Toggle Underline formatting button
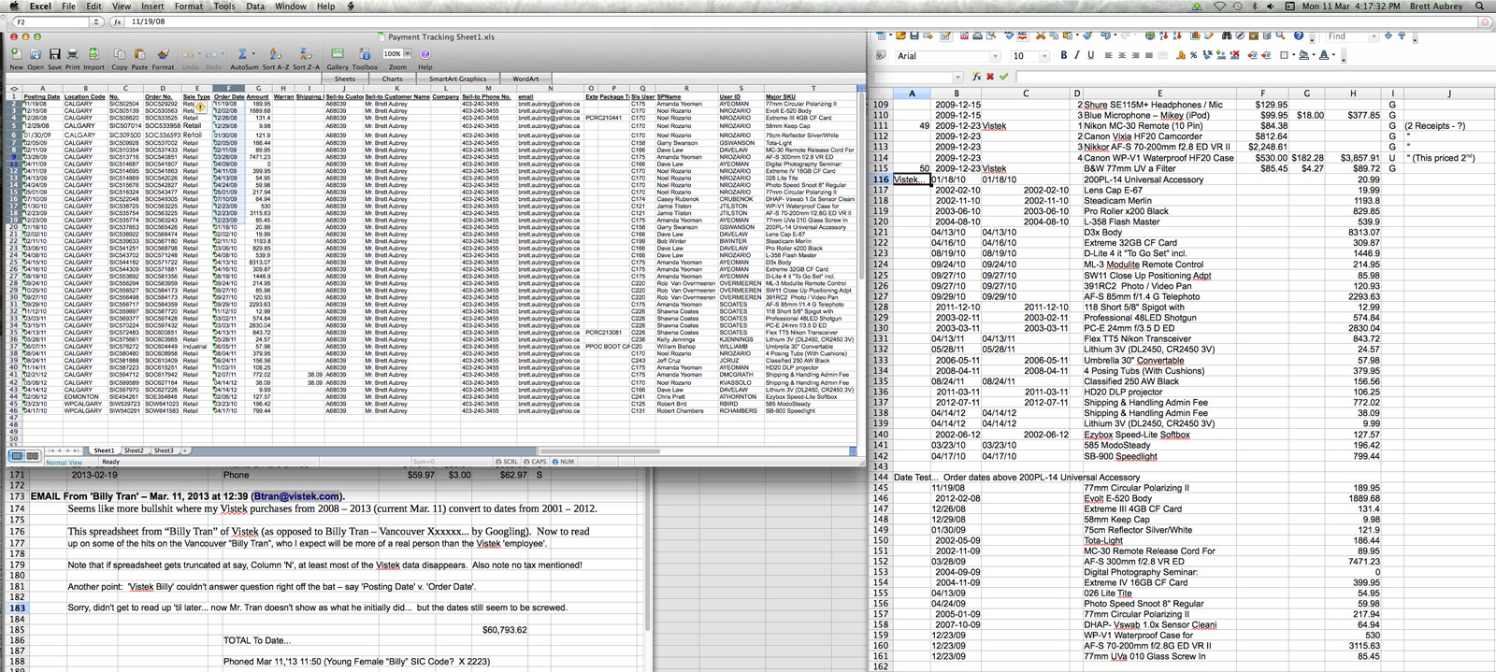The image size is (1496, 672). 1089,56
